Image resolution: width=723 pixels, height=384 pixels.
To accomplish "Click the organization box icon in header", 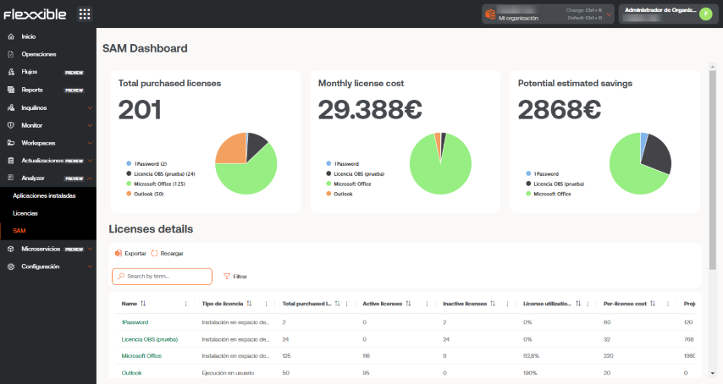I will click(490, 14).
